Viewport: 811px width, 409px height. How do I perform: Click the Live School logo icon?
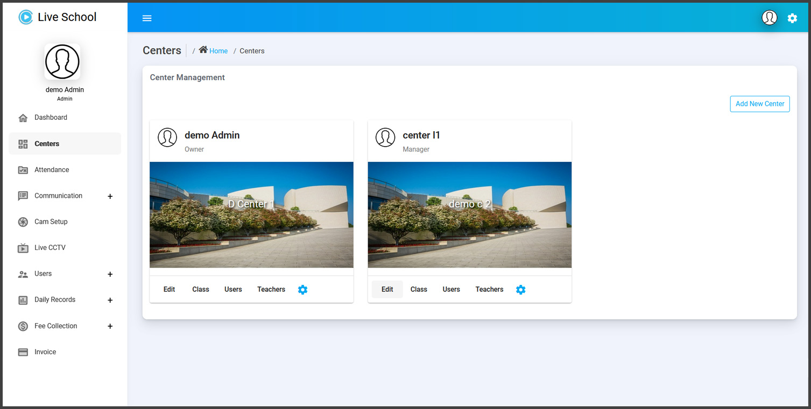tap(25, 17)
